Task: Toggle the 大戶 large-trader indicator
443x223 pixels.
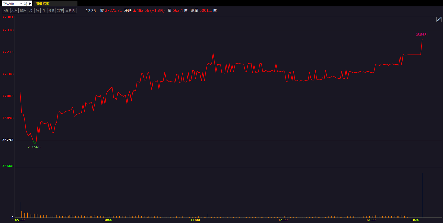Action: click(x=14, y=10)
